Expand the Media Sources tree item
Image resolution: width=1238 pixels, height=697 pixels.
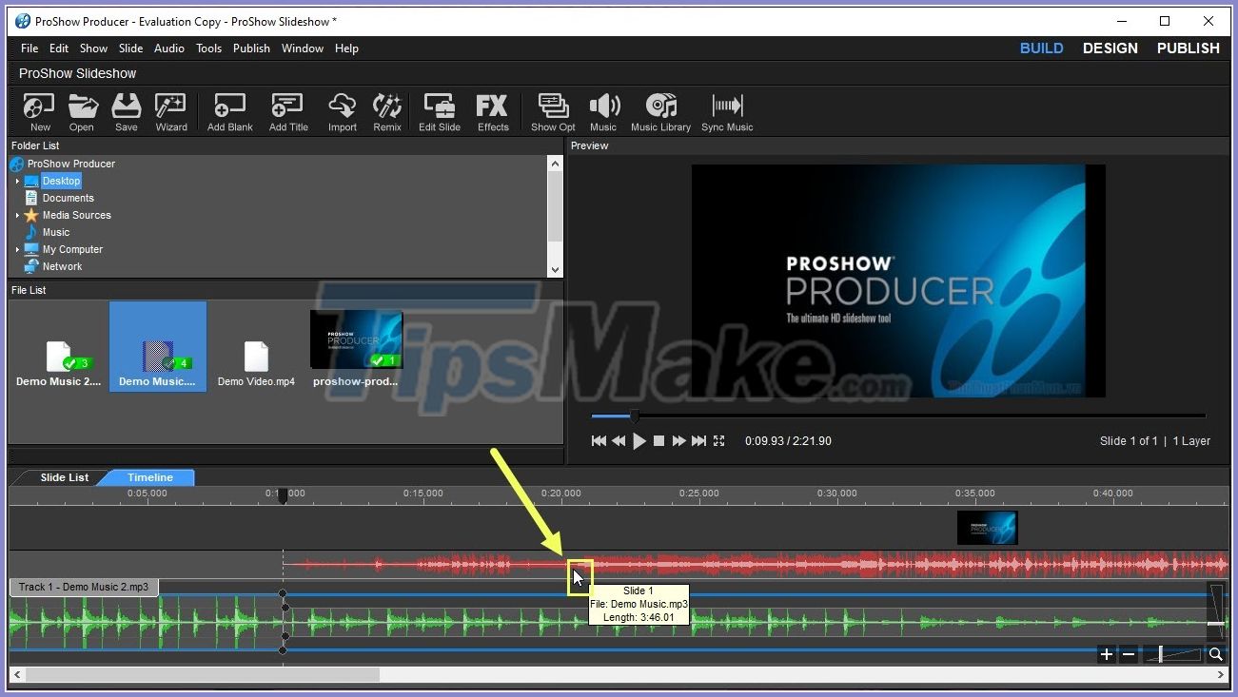(x=15, y=215)
